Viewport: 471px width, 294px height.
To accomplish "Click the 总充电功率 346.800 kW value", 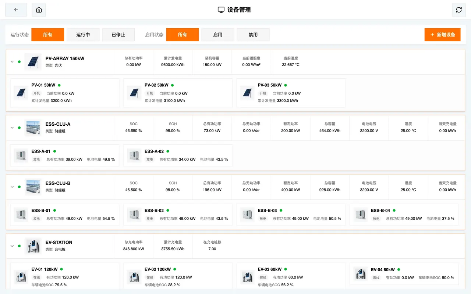I will (x=134, y=249).
